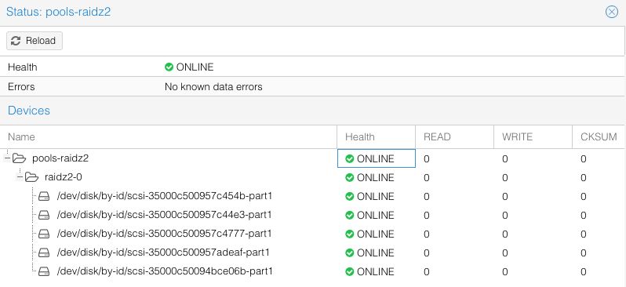
Task: Click WRITE value 0 in pools-raidz2 row
Action: [x=505, y=159]
